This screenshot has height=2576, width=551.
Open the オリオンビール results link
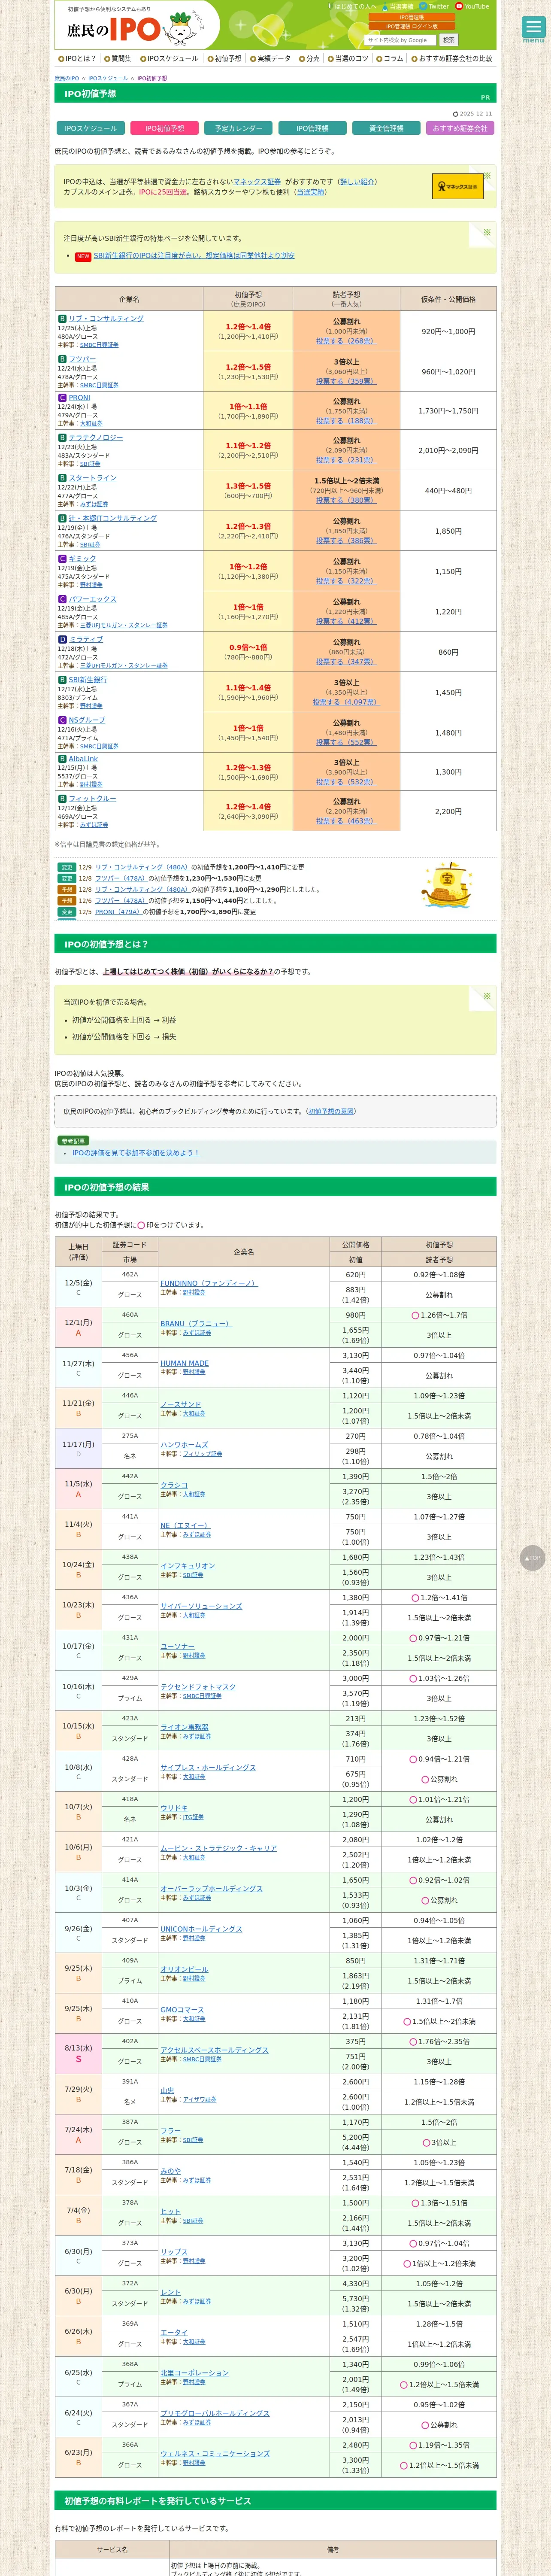point(184,1970)
